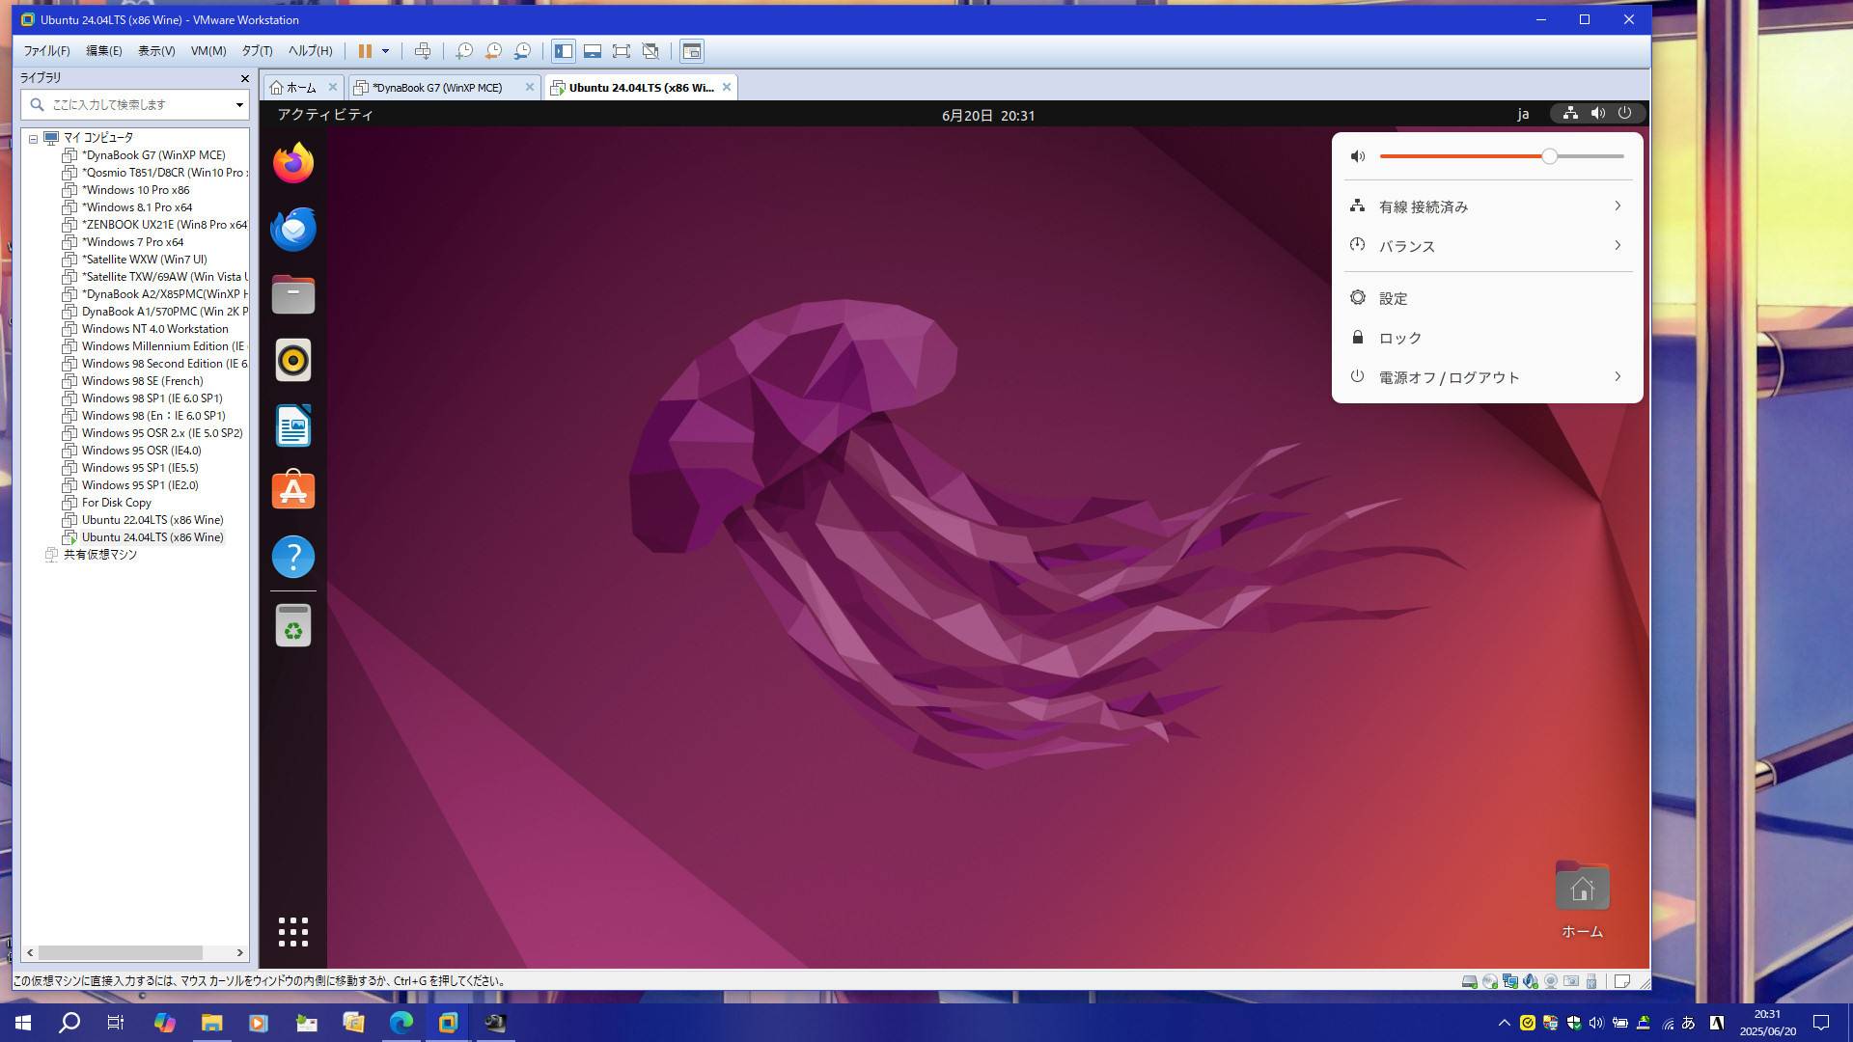Click ロック to lock the screen
This screenshot has width=1853, height=1042.
(x=1487, y=338)
